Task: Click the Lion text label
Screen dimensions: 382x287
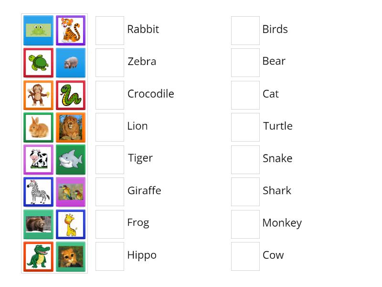Action: pyautogui.click(x=138, y=126)
